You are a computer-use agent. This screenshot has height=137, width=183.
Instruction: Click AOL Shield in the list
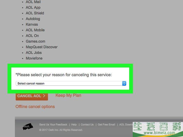point(35,13)
